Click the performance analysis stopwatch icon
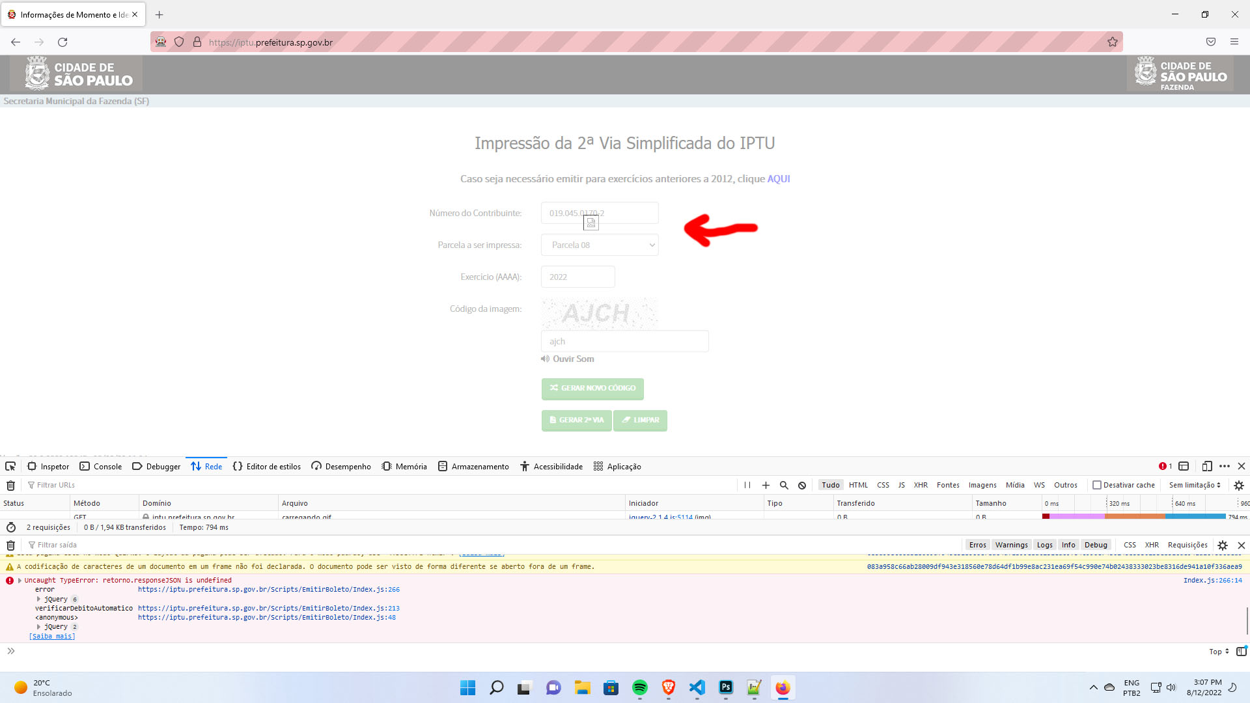This screenshot has width=1250, height=703. [11, 527]
